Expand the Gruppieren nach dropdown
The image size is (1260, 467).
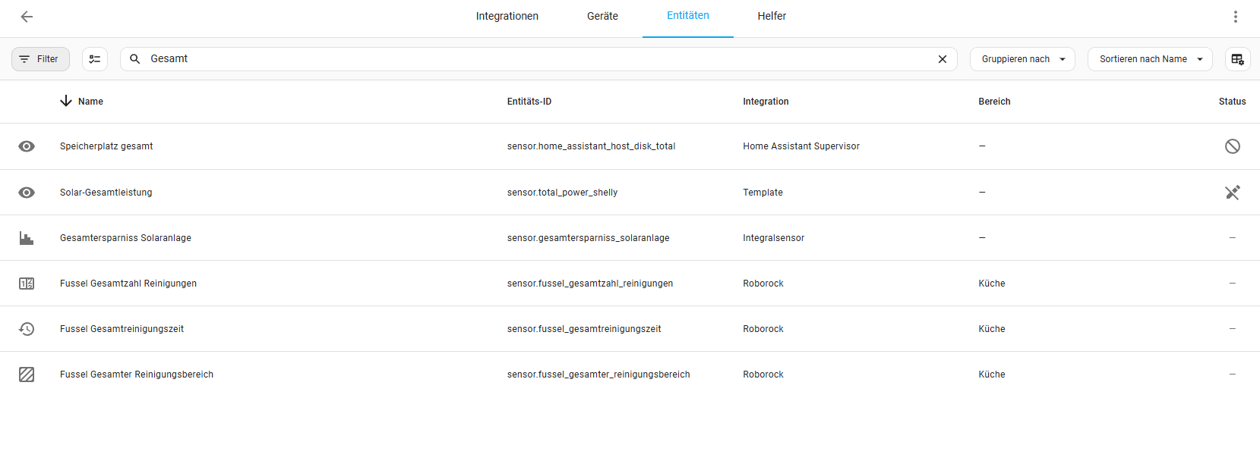(x=1022, y=59)
